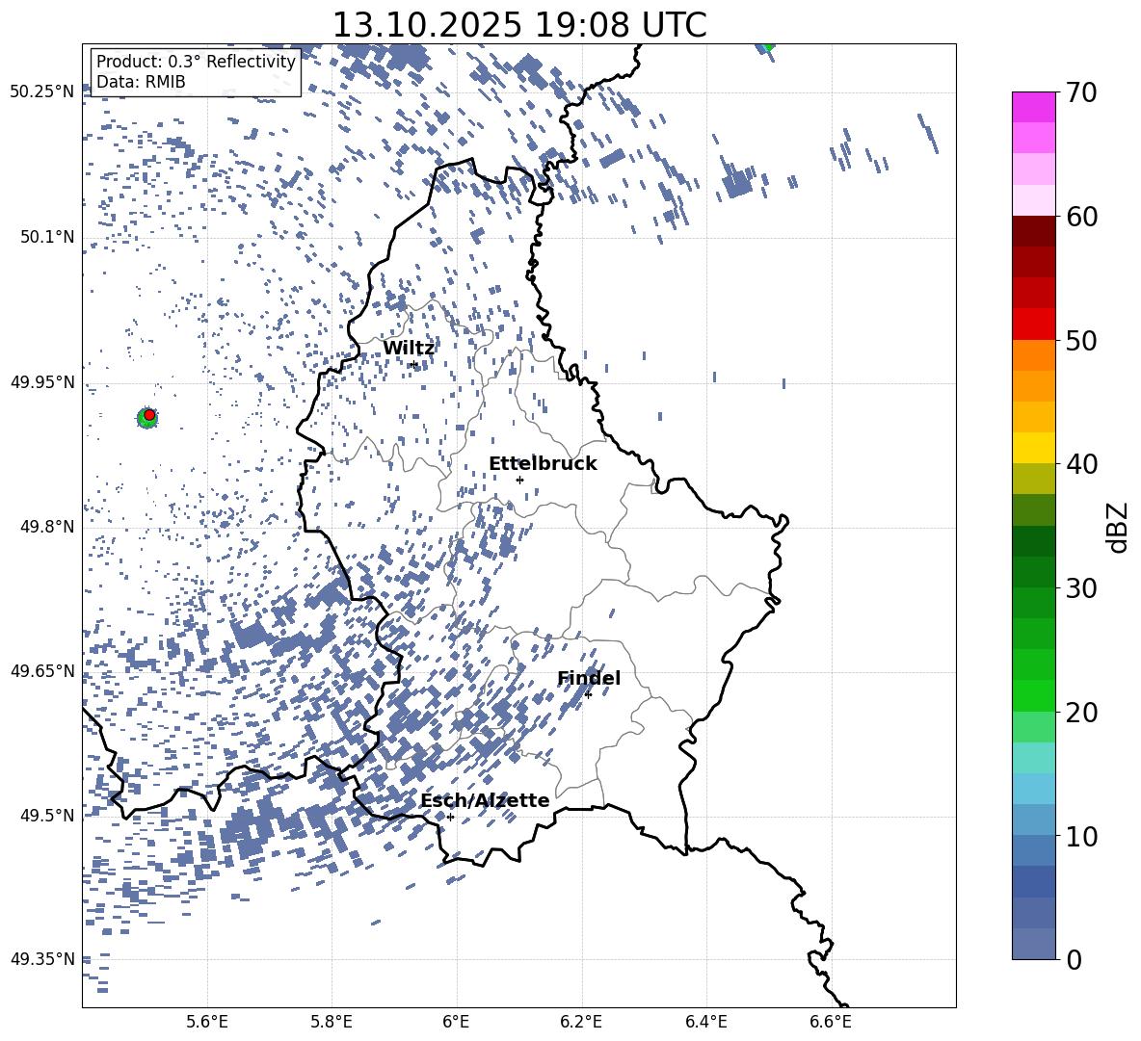Click the 49.5°N latitude label
This screenshot has width=1141, height=1041.
click(47, 815)
